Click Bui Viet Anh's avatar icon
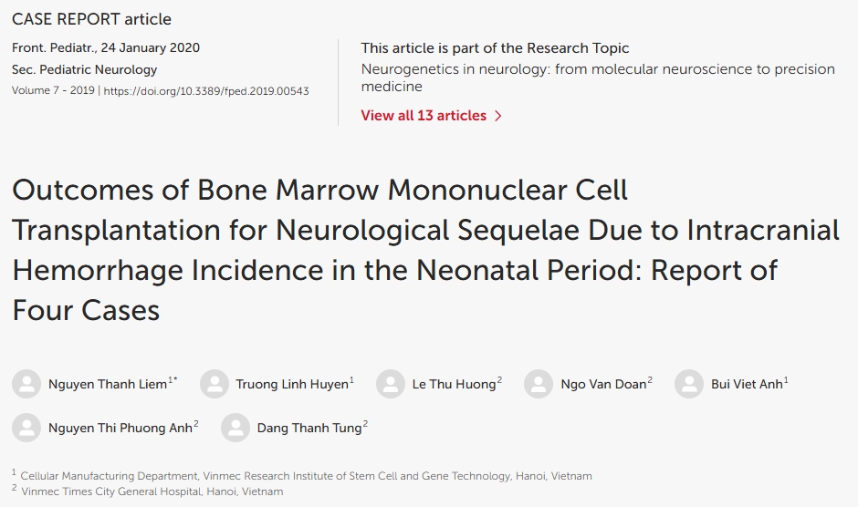 pyautogui.click(x=689, y=384)
